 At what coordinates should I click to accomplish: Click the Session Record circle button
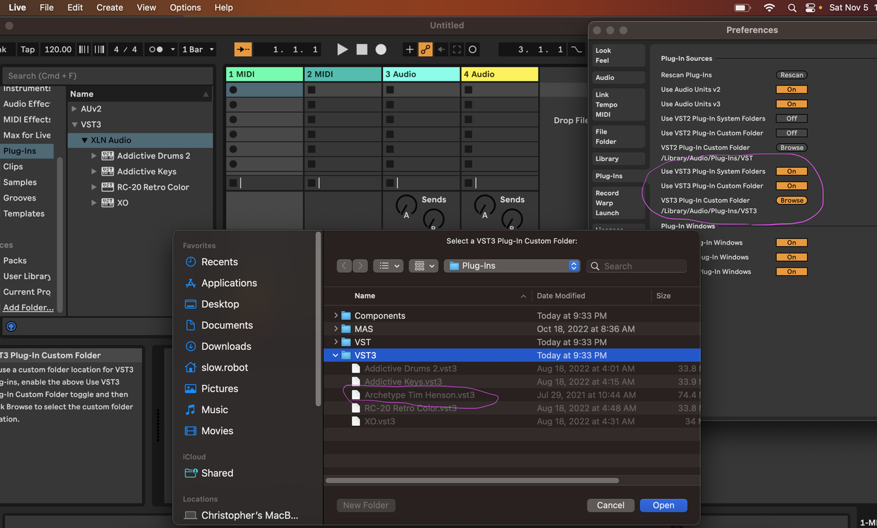473,49
